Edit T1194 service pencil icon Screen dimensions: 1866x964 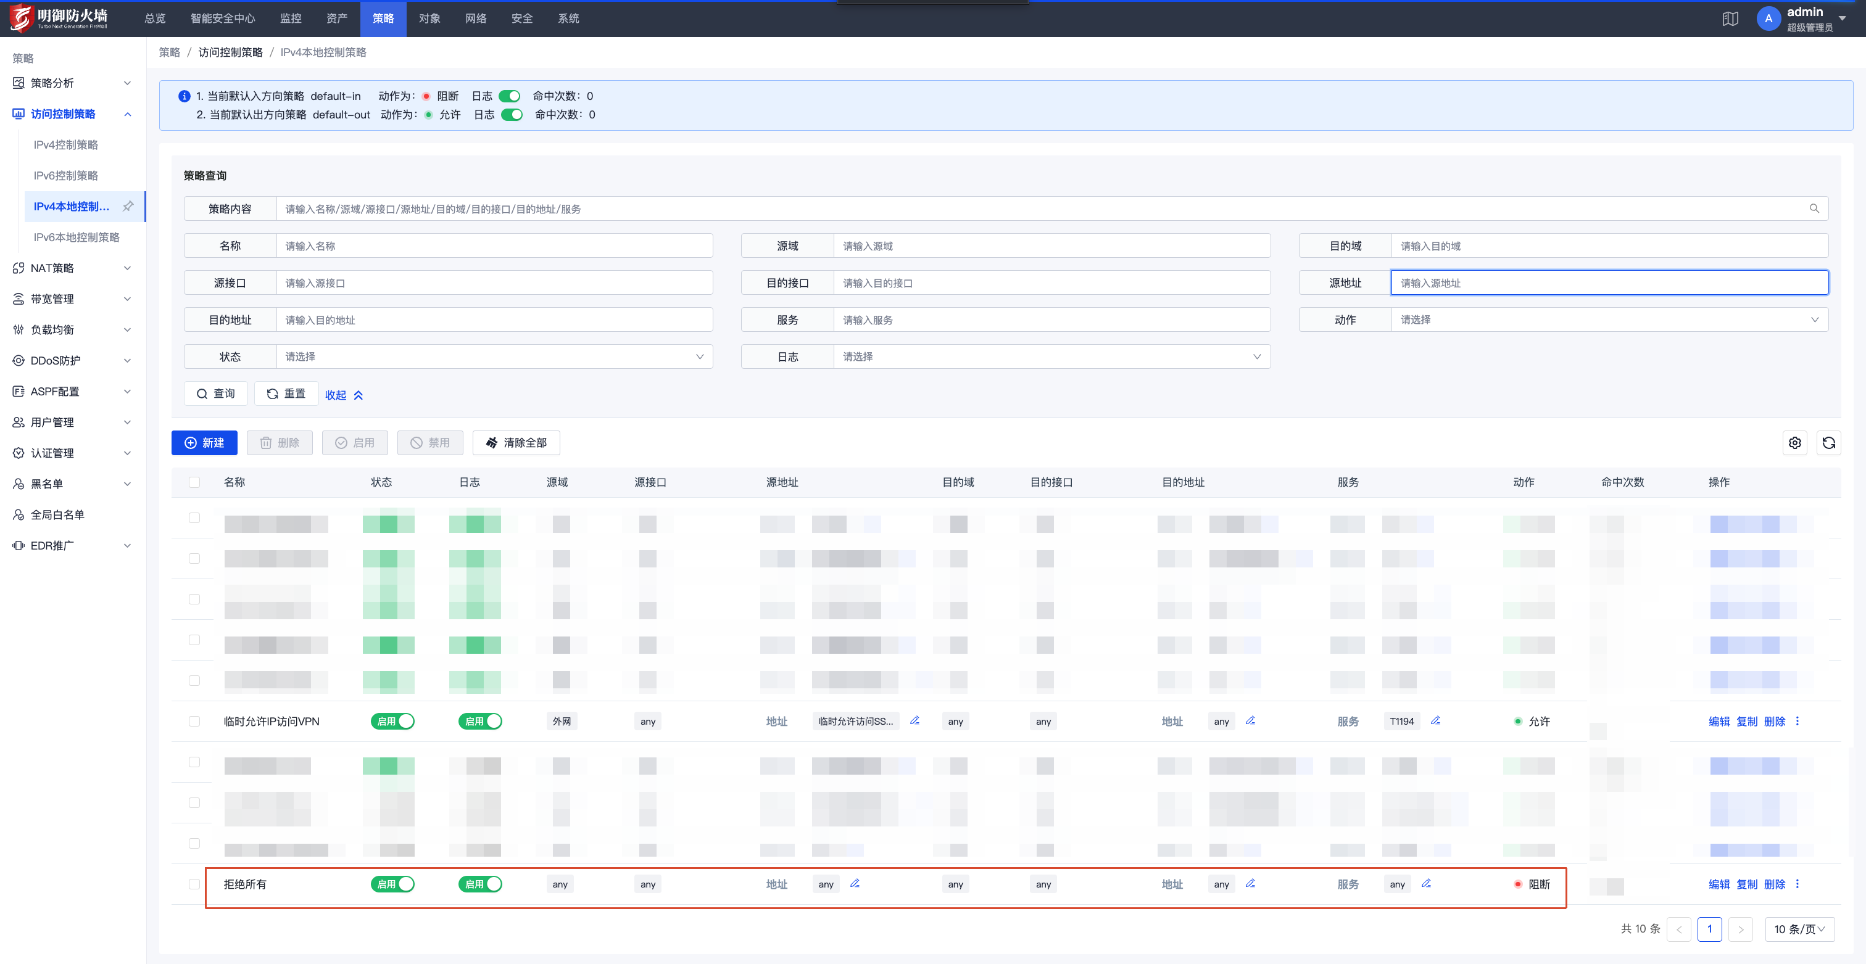1435,720
